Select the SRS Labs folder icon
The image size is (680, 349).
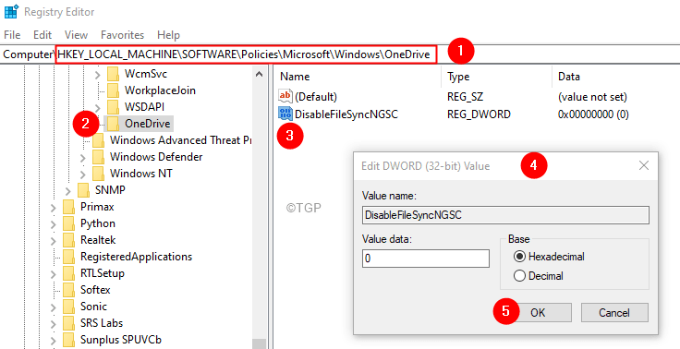pyautogui.click(x=69, y=323)
